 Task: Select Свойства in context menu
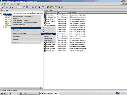[26, 40]
